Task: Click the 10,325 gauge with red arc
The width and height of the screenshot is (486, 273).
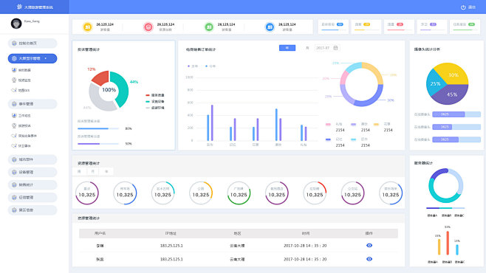Action: coord(315,193)
